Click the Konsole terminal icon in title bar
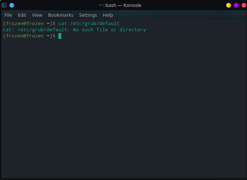The image size is (247, 180). (x=4, y=5)
